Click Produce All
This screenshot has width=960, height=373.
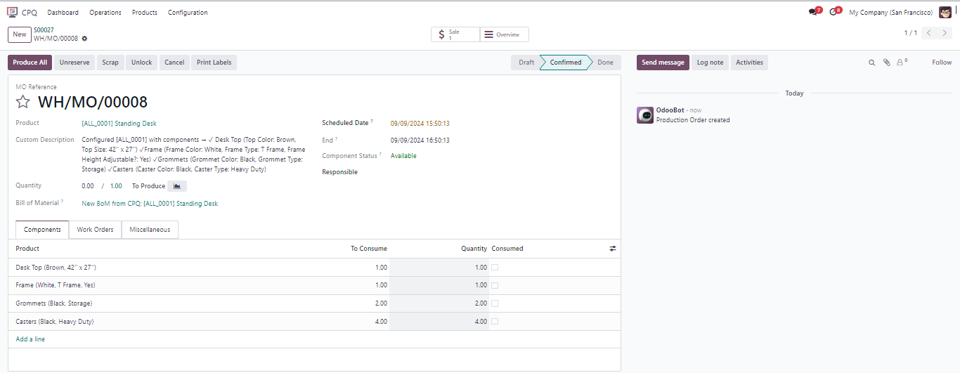[x=30, y=63]
